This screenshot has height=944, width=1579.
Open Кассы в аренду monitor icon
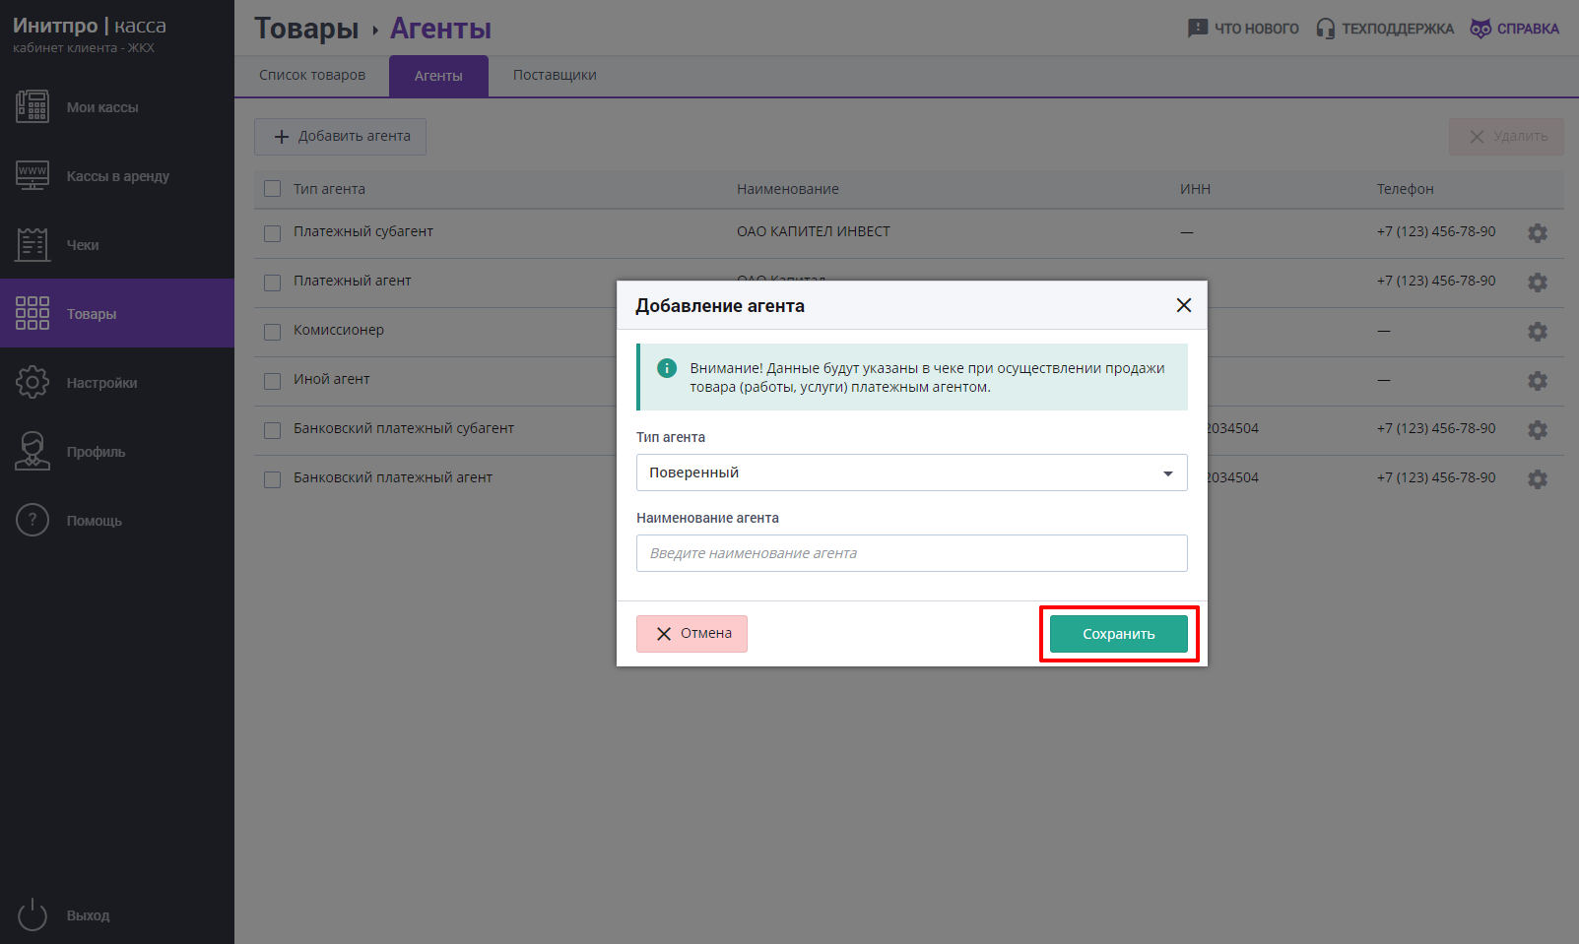tap(33, 175)
